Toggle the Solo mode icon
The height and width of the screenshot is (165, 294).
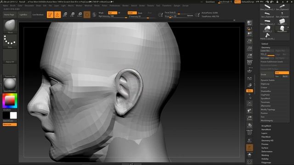tap(249, 155)
